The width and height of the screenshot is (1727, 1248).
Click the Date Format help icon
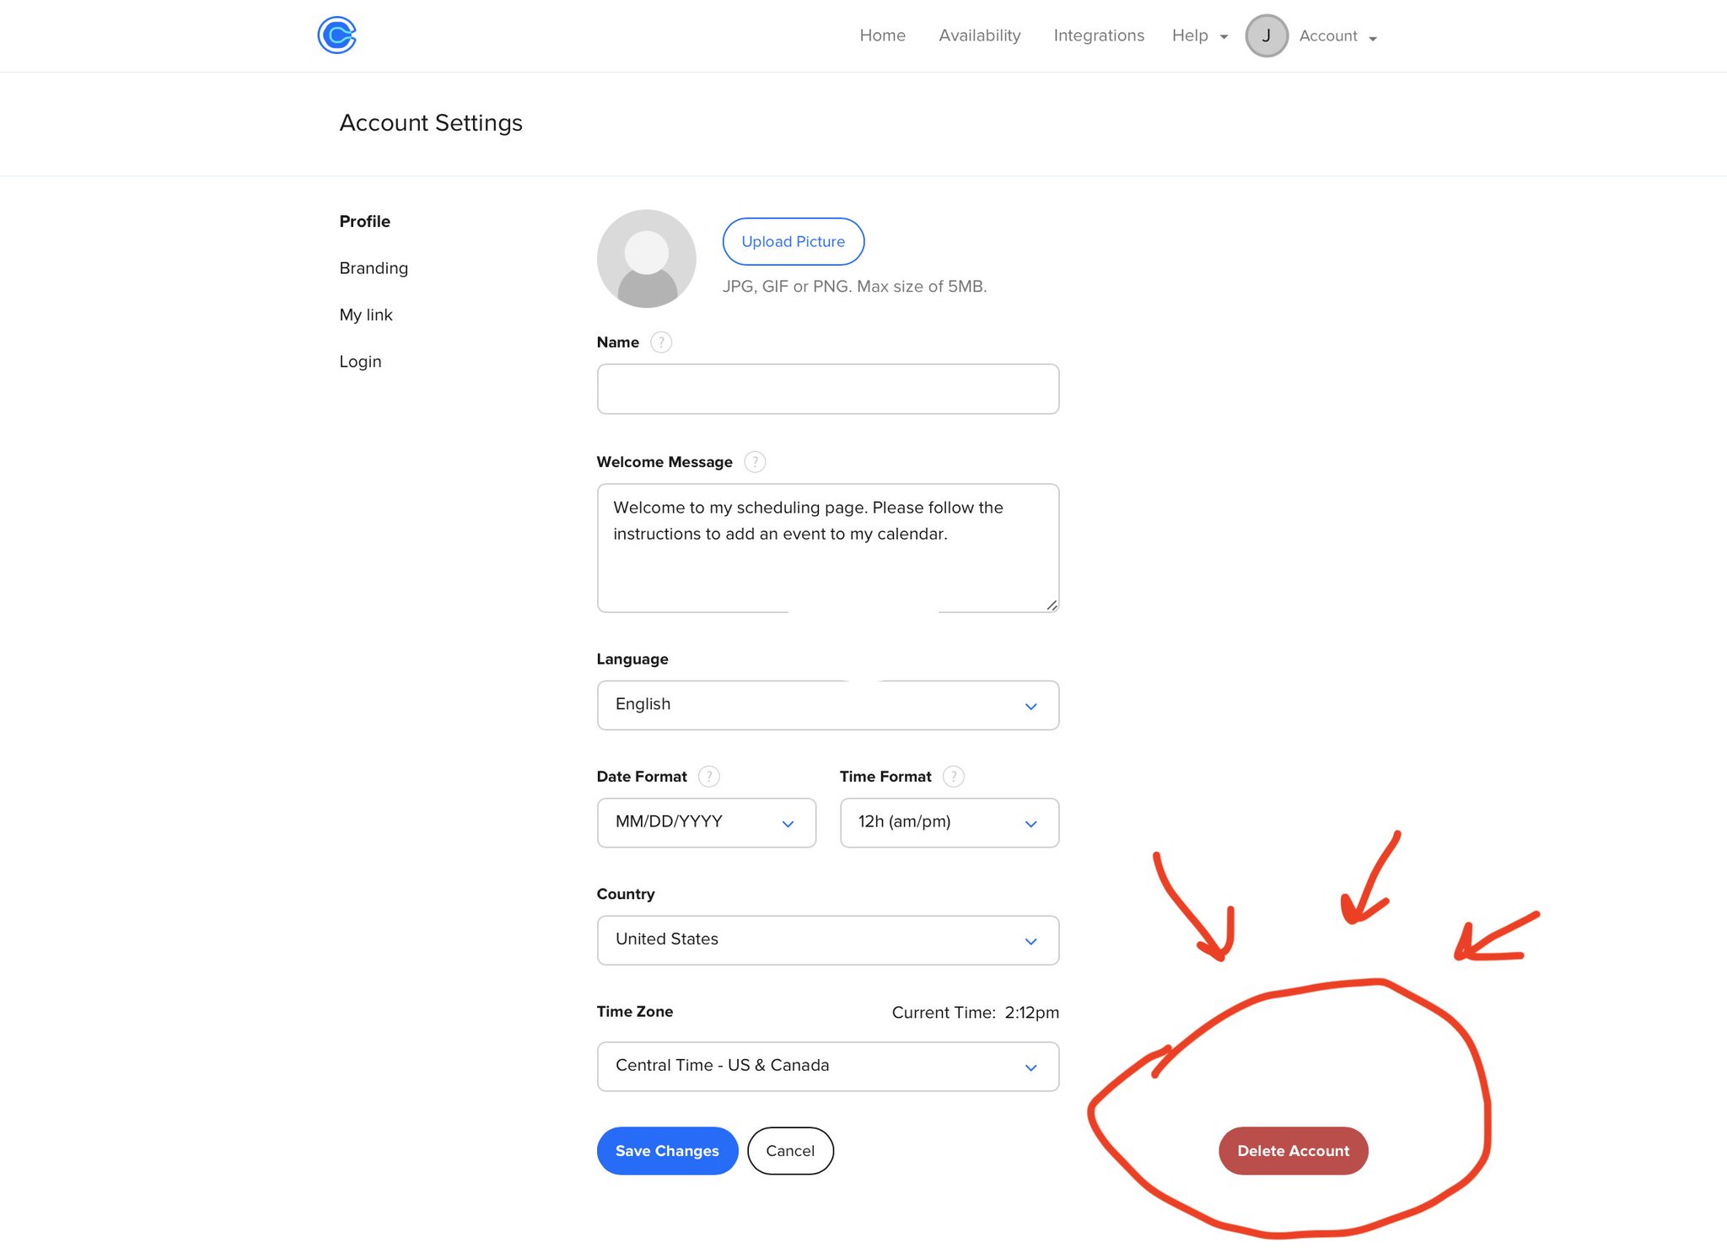709,777
